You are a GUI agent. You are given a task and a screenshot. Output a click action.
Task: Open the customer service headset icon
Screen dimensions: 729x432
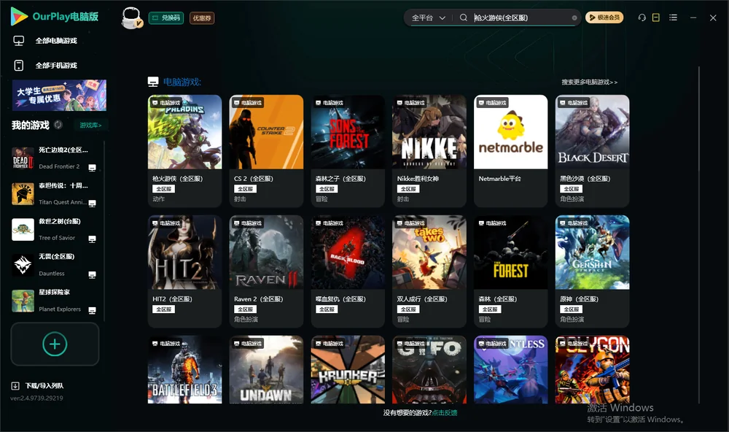642,18
